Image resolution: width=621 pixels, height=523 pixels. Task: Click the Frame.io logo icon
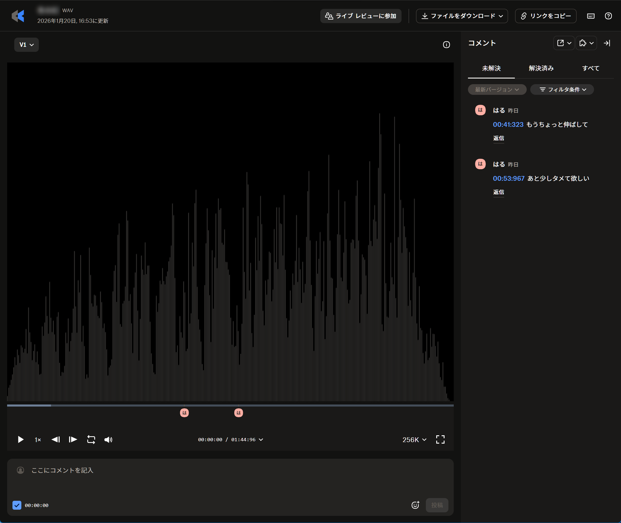pos(18,16)
